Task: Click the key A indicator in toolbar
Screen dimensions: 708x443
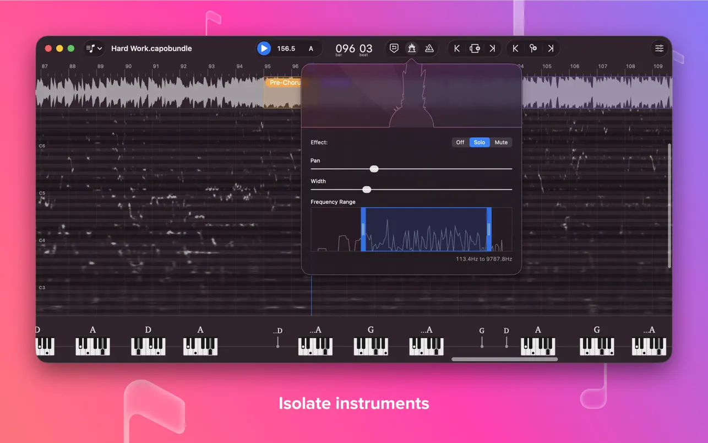Action: point(311,48)
